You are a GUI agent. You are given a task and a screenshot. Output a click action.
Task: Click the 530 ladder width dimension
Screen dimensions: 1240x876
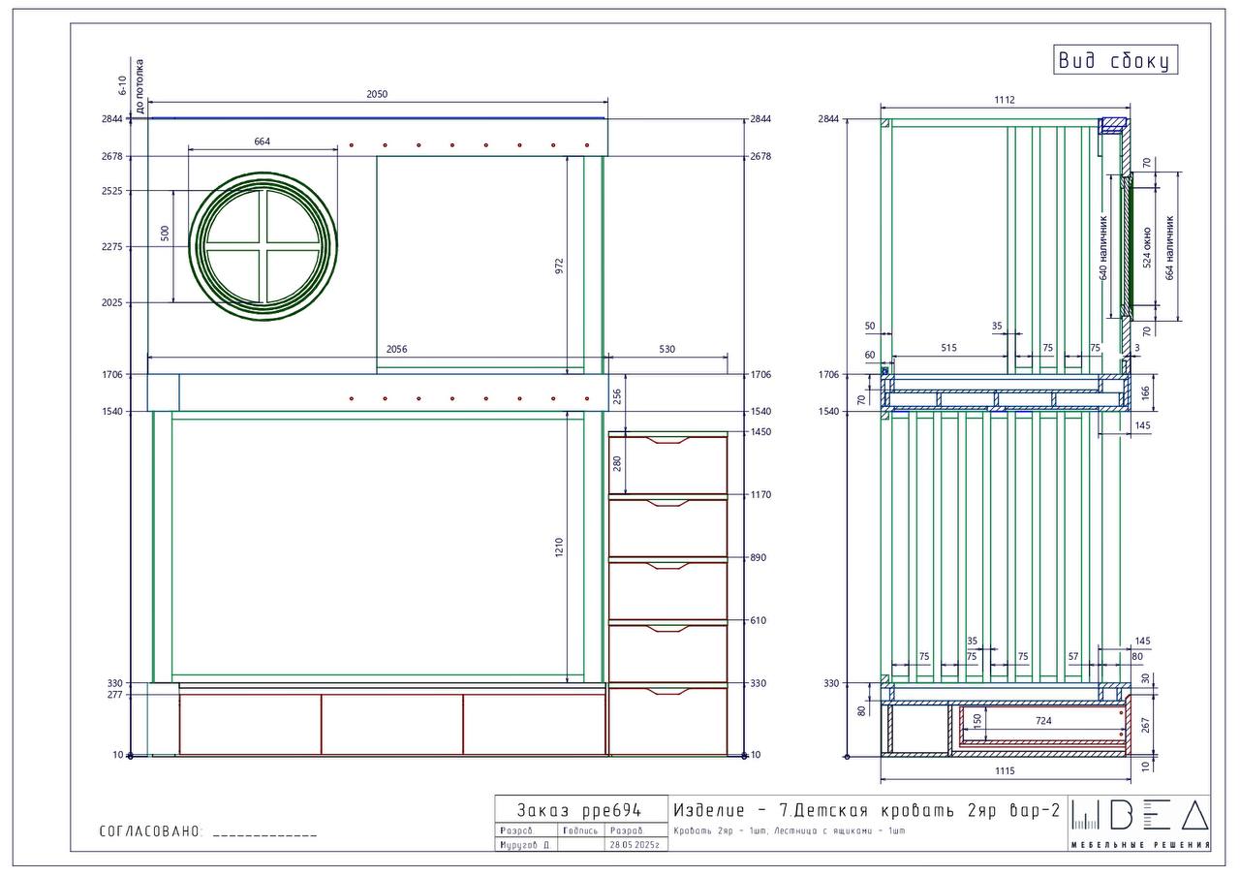(666, 349)
